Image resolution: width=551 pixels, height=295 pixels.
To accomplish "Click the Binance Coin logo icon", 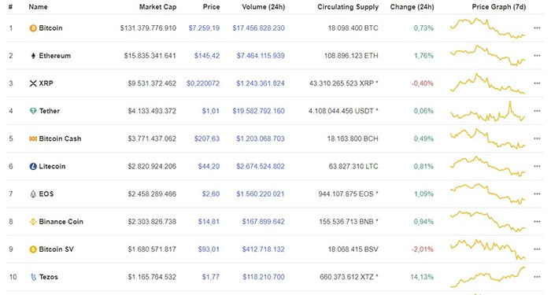I will pyautogui.click(x=33, y=222).
